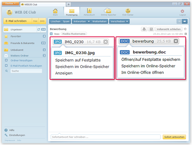Star the Bewerbung email as favorite
192x145 pixels.
(185, 29)
